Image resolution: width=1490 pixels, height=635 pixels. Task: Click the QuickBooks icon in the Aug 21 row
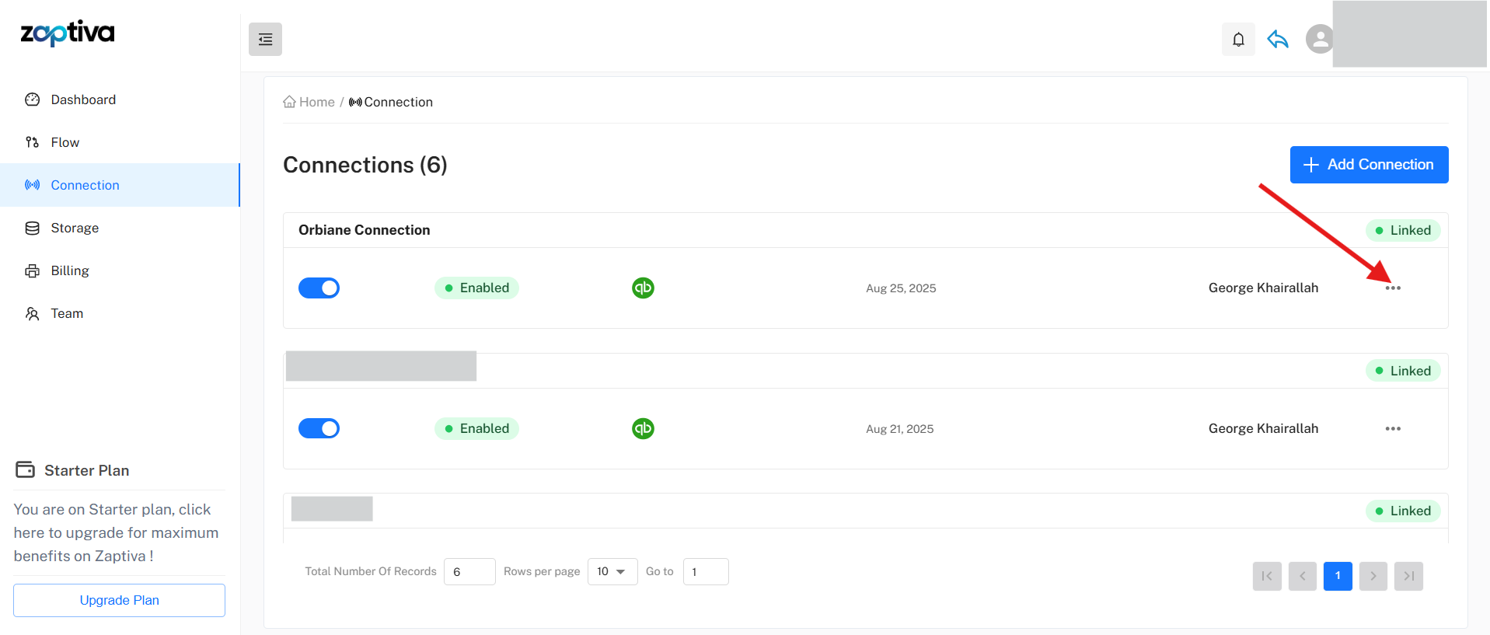[x=643, y=429]
